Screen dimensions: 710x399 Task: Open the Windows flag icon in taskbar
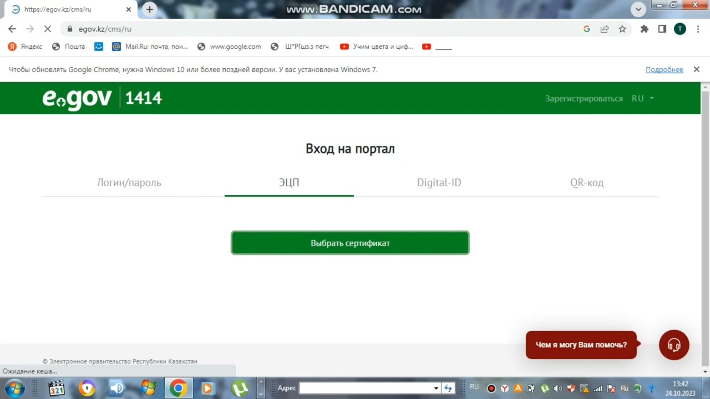click(148, 388)
